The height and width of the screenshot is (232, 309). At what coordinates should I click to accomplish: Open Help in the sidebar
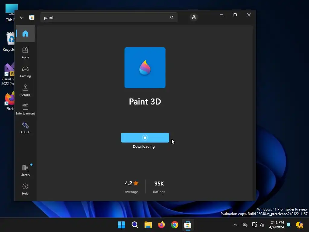25,189
